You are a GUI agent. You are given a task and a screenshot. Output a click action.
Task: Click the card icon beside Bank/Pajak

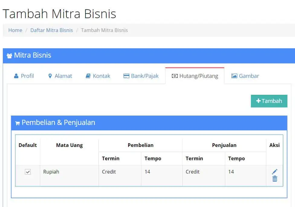(126, 76)
